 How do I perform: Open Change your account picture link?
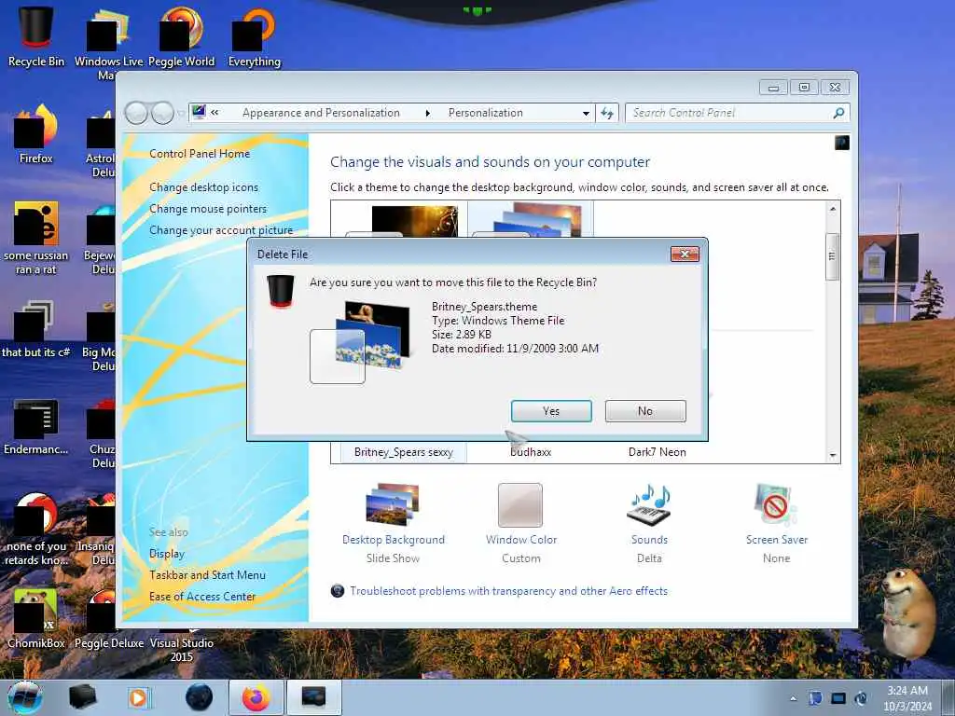point(221,230)
